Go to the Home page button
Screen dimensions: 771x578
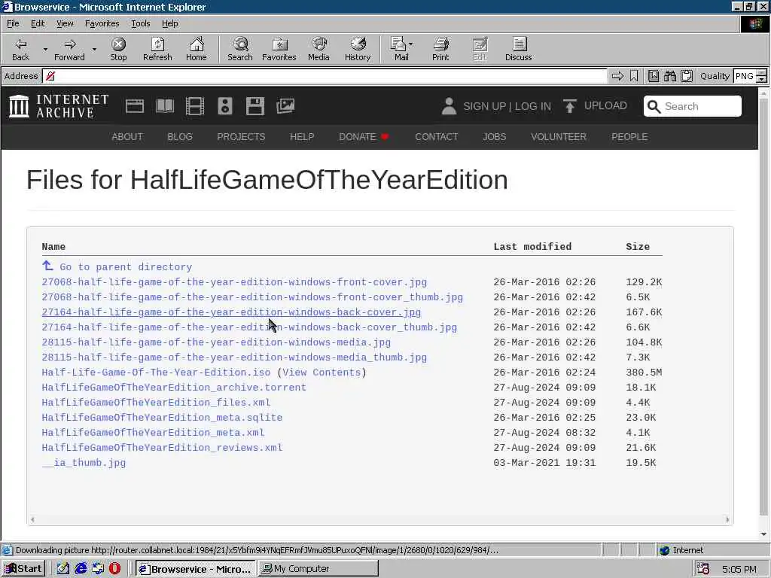click(197, 49)
